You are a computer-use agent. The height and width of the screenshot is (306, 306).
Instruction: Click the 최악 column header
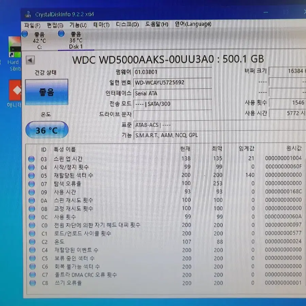[x=217, y=149]
